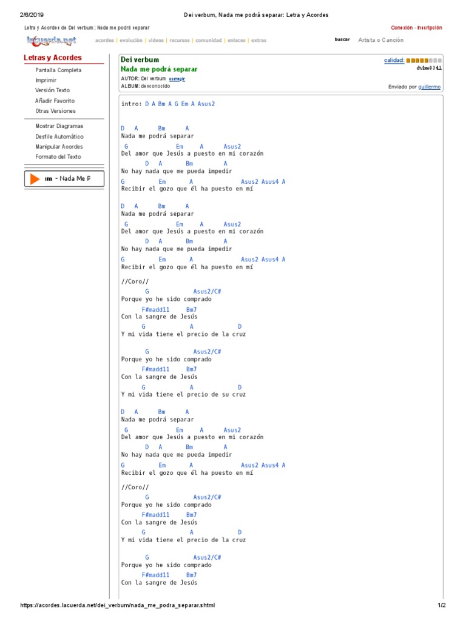The image size is (466, 621).
Task: Open the Conexión link
Action: click(x=401, y=27)
